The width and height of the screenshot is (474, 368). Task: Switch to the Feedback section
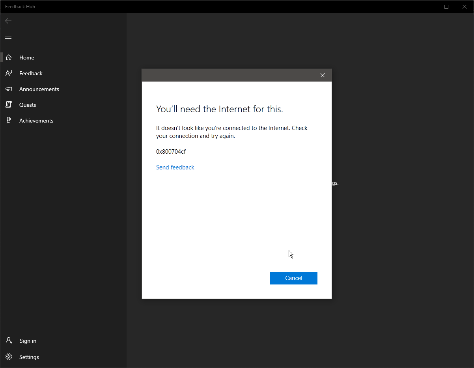pyautogui.click(x=31, y=73)
